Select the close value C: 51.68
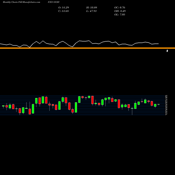This screenshot has width=175, height=175. 63,11
